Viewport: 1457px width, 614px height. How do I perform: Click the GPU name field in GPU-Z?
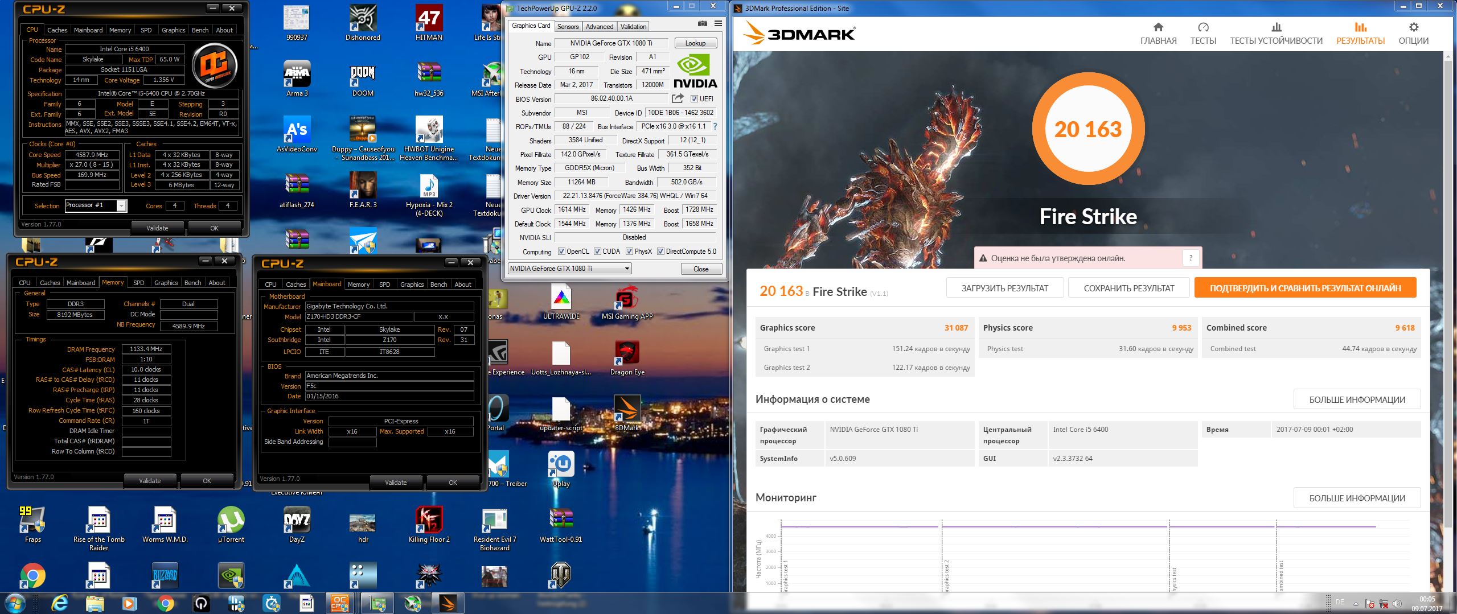(611, 43)
